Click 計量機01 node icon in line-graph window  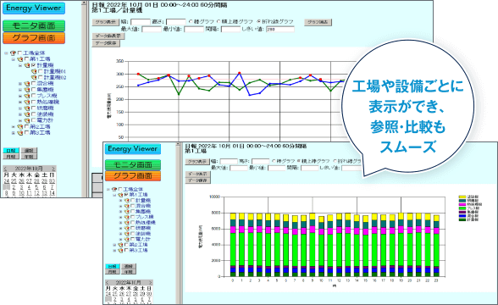click(34, 71)
